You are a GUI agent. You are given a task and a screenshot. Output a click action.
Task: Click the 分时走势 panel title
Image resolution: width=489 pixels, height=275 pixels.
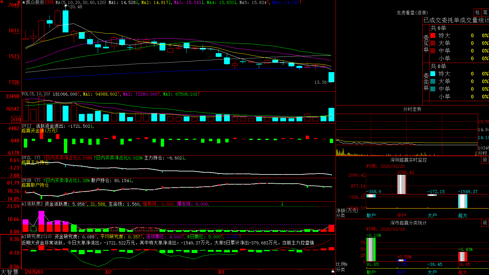412,109
